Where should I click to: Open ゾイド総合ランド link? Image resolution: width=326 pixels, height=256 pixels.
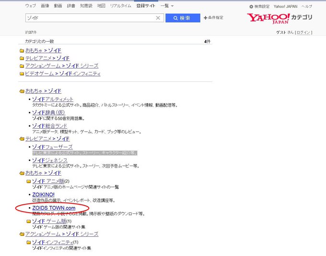49,126
